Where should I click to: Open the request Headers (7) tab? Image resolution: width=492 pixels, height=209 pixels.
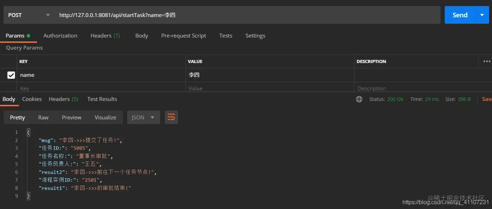[x=105, y=36]
